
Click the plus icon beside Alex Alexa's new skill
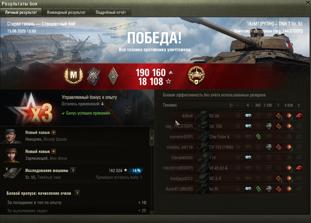(x=53, y=151)
